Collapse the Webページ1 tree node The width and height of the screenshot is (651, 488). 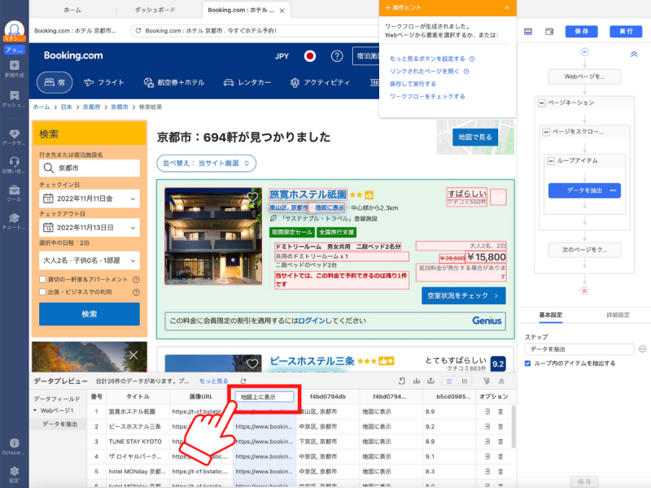pos(35,411)
